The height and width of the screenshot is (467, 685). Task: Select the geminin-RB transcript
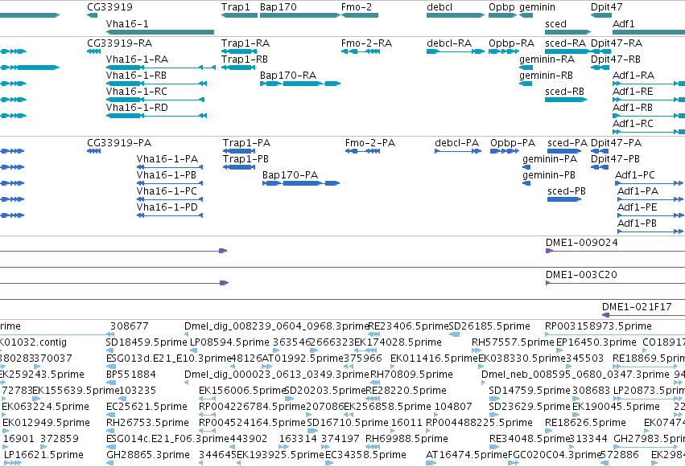pyautogui.click(x=526, y=84)
